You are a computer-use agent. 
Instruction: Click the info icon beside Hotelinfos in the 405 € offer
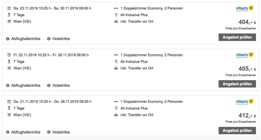click(x=49, y=85)
